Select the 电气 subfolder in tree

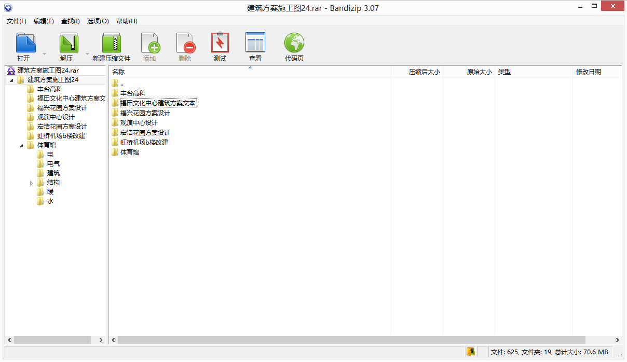pos(53,164)
